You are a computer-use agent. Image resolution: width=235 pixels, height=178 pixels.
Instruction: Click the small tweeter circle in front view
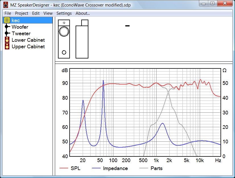(64, 23)
